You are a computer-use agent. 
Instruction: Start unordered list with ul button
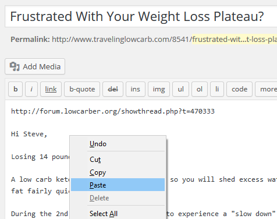coord(180,89)
